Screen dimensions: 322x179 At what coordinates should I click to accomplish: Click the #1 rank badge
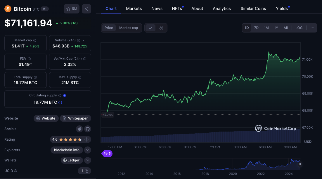click(45, 9)
